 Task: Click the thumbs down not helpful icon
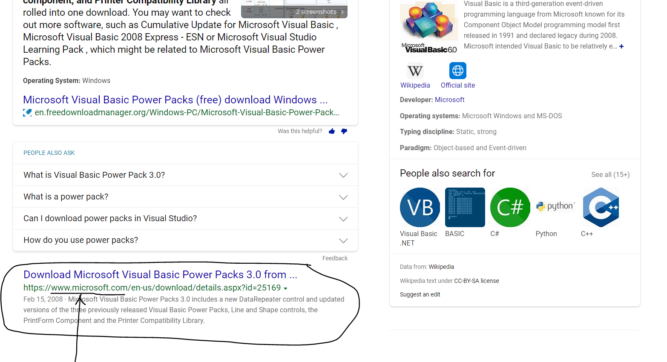click(x=344, y=131)
